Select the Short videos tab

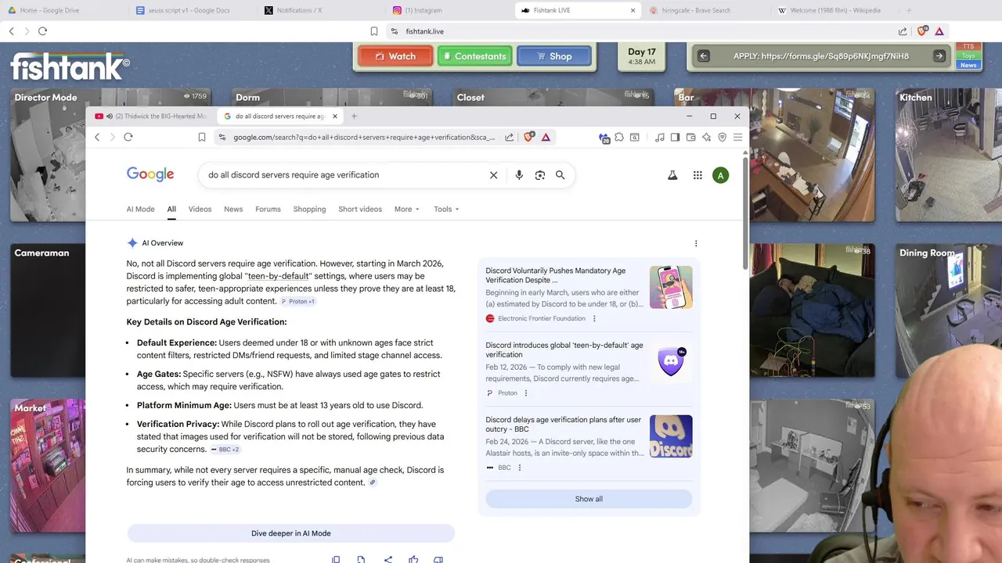coord(360,209)
